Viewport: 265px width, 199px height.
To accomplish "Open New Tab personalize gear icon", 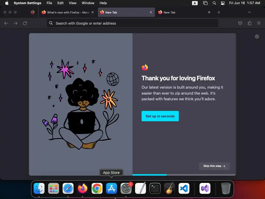I will pyautogui.click(x=257, y=37).
